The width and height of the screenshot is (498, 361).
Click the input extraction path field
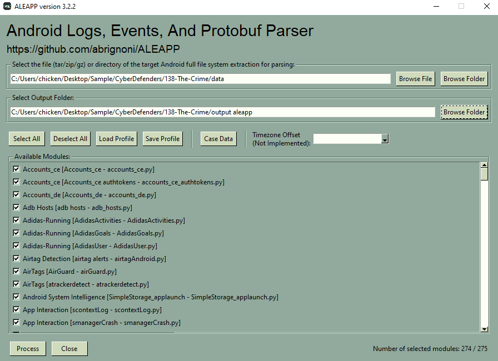(200, 79)
